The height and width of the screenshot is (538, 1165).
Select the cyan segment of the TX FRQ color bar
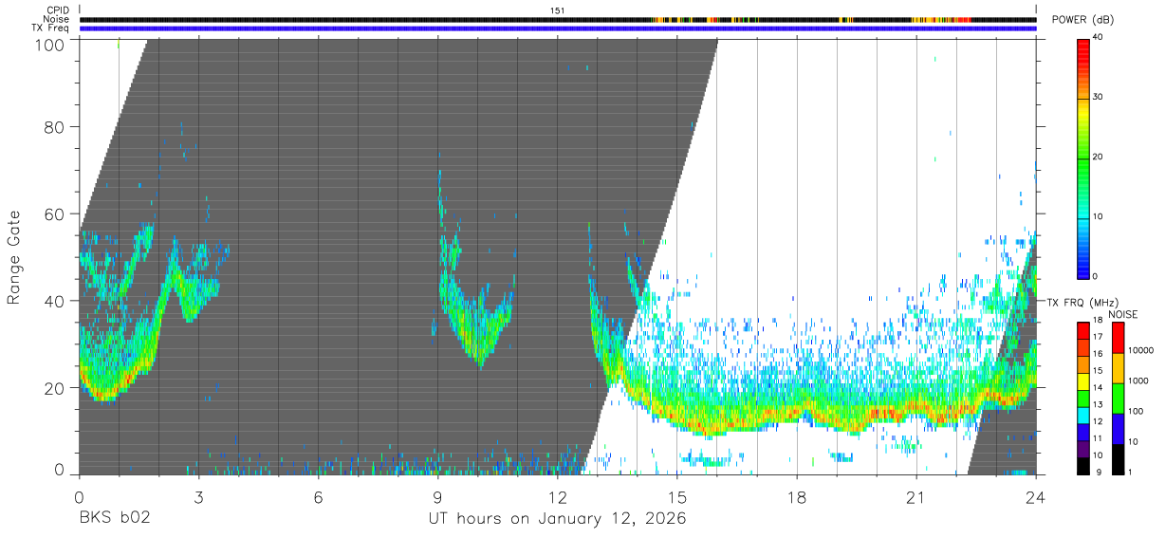[1083, 417]
